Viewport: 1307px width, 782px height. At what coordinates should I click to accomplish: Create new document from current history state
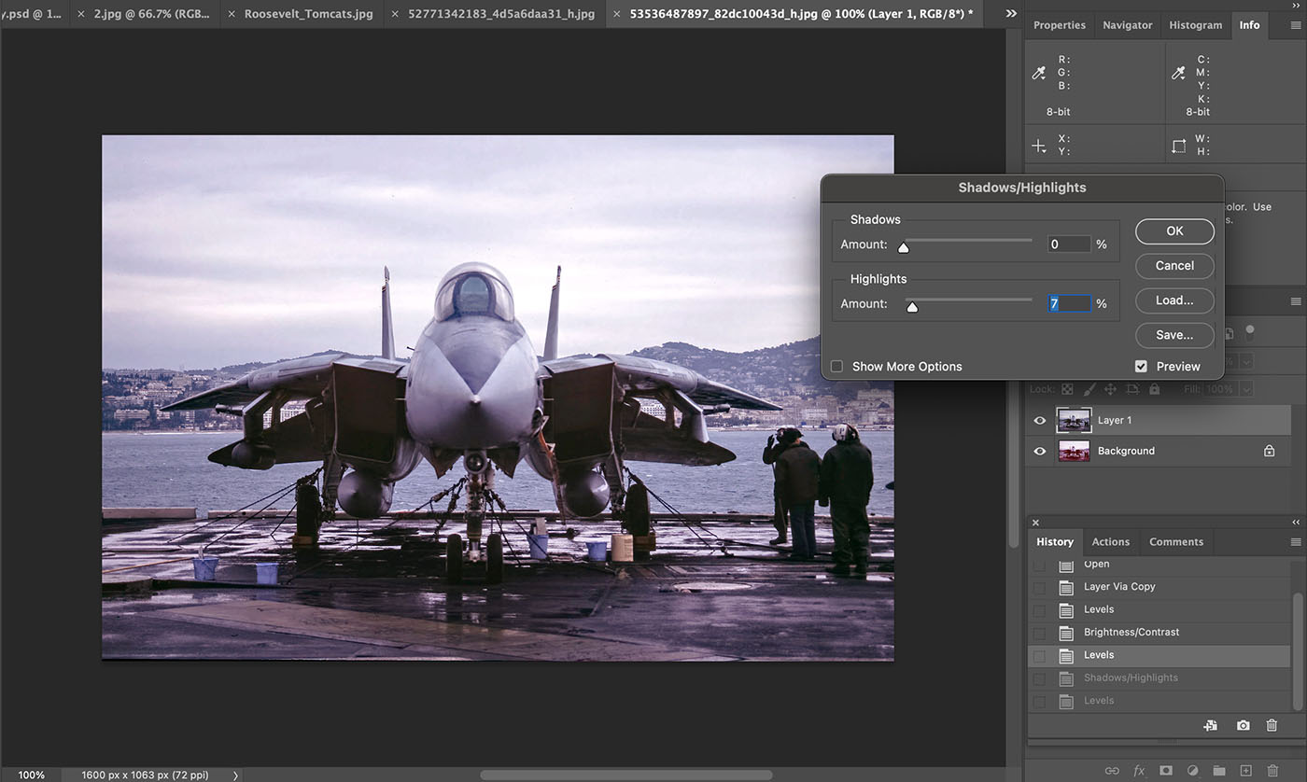pyautogui.click(x=1210, y=725)
